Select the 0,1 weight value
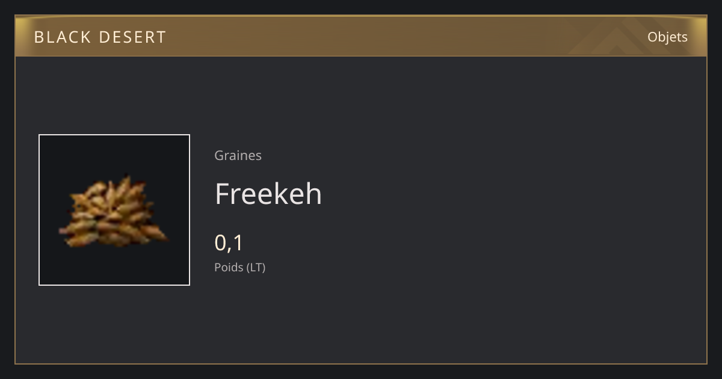This screenshot has height=379, width=722. point(229,243)
